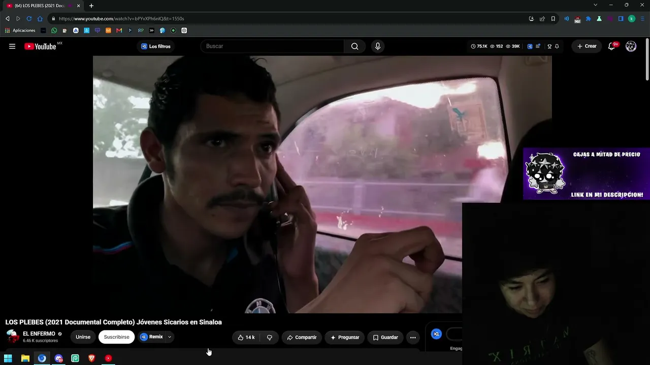This screenshot has height=365, width=650.
Task: Start voice search with the microphone
Action: coord(377,46)
